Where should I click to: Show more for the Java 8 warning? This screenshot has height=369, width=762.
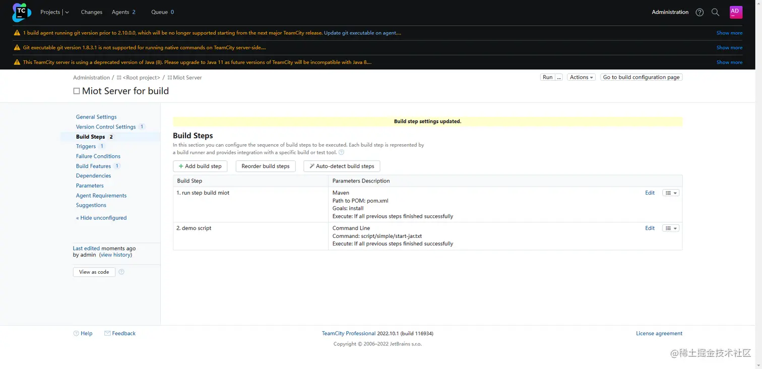pyautogui.click(x=729, y=62)
